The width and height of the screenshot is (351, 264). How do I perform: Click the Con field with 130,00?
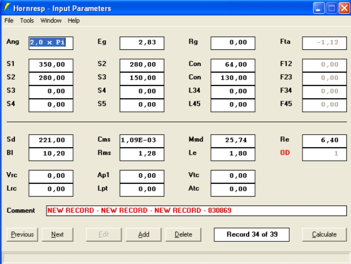pyautogui.click(x=233, y=78)
